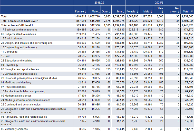Select 02 Subjects allied to medicine label

(18, 34)
